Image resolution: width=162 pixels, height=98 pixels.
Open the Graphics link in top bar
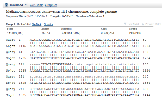point(51,5)
